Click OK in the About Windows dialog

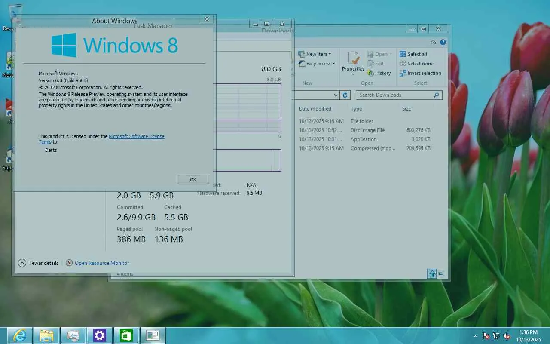click(x=193, y=180)
